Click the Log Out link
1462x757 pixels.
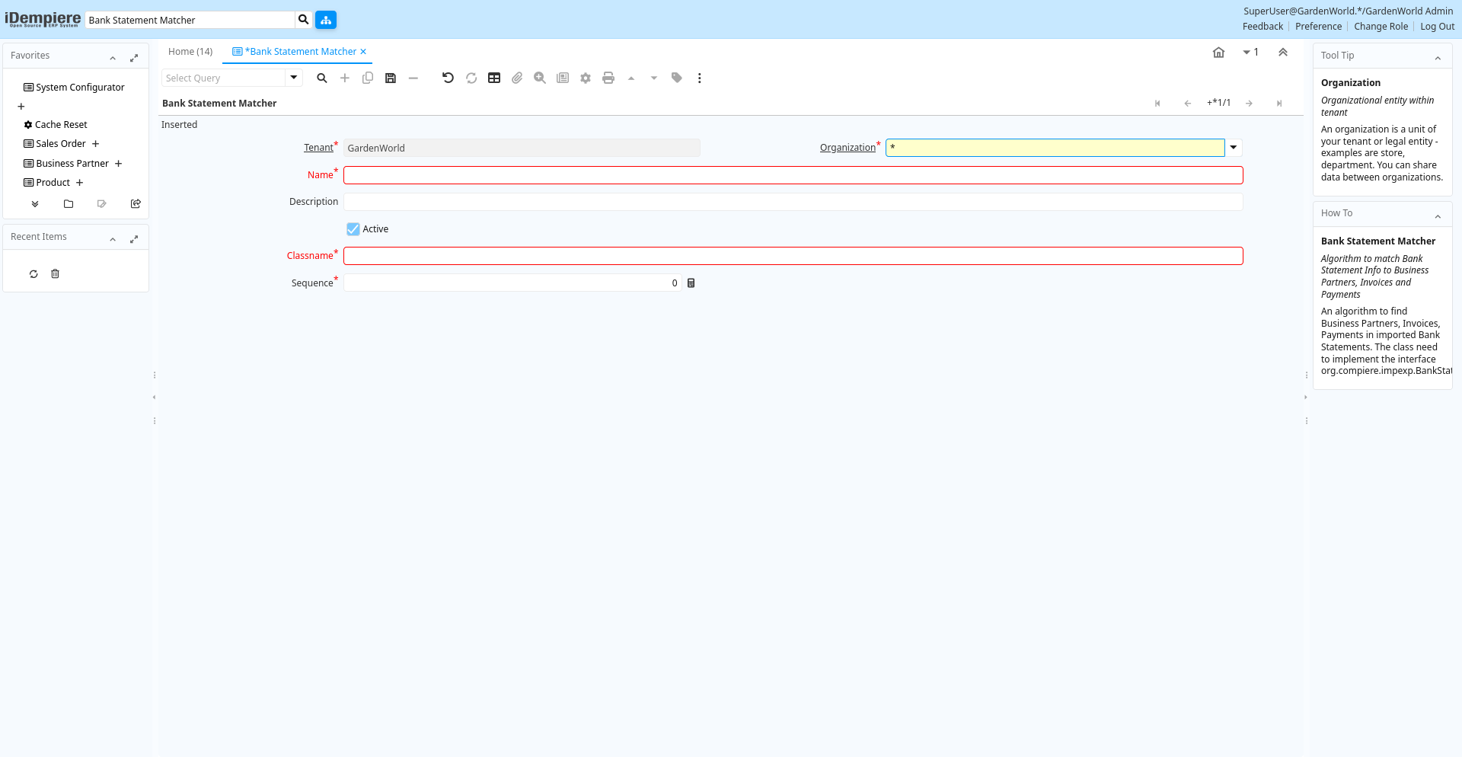coord(1437,27)
